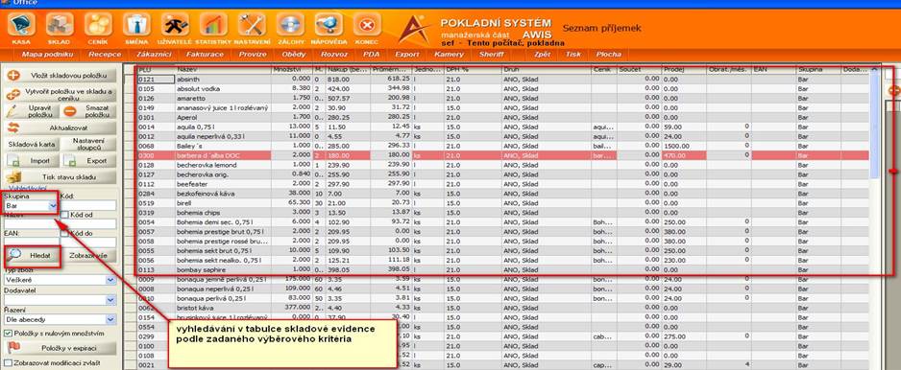
Task: Open the Fakturace menu item
Action: (204, 55)
